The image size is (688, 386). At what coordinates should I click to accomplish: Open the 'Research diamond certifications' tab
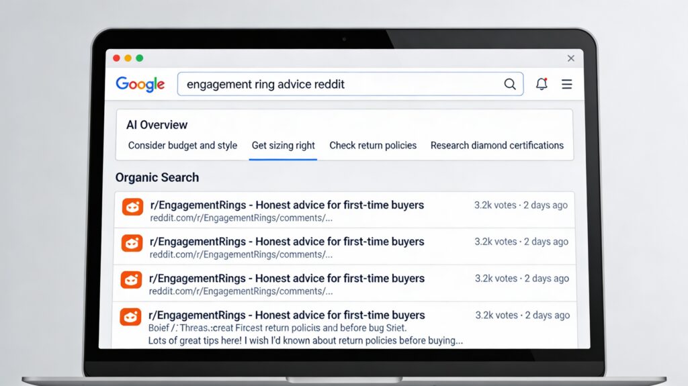pyautogui.click(x=497, y=145)
